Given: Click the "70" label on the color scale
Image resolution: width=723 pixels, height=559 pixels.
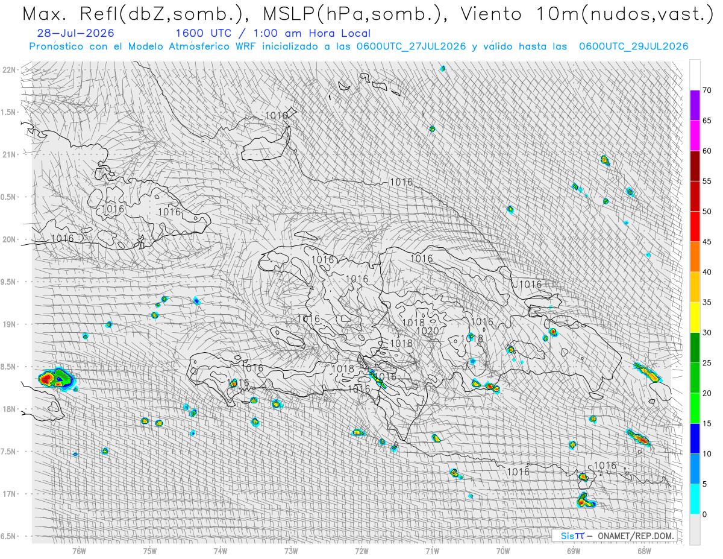Looking at the screenshot, I should pos(707,90).
